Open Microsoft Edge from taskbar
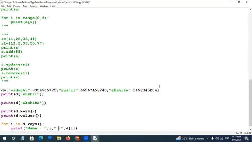 pos(41,138)
